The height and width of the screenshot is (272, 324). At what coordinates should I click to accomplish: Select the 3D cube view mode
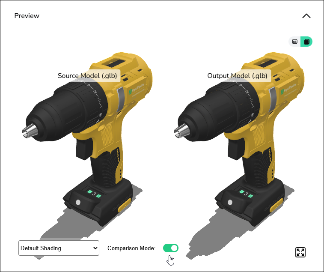coord(306,42)
